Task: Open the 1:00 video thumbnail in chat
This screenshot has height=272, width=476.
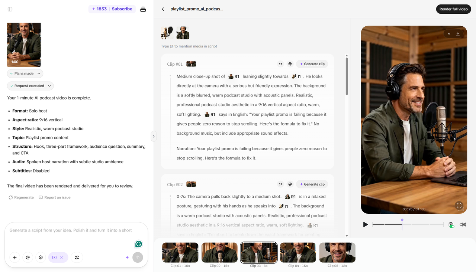Action: [x=24, y=45]
